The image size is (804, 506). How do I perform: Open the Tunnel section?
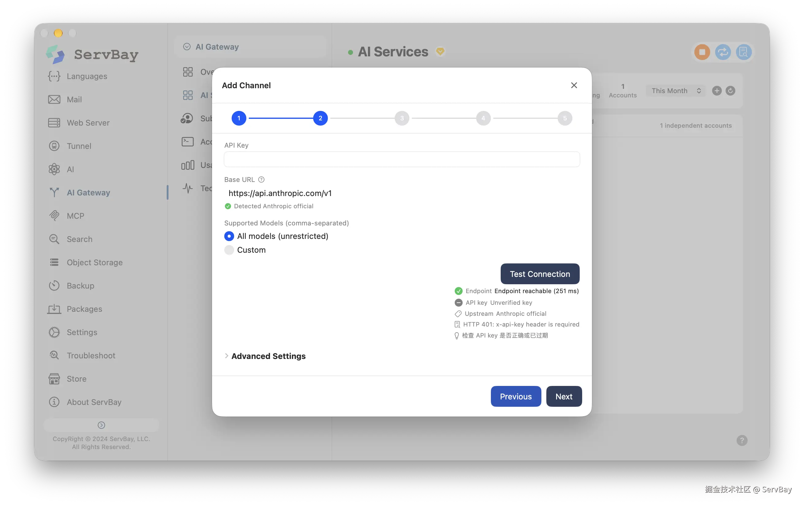click(x=70, y=146)
